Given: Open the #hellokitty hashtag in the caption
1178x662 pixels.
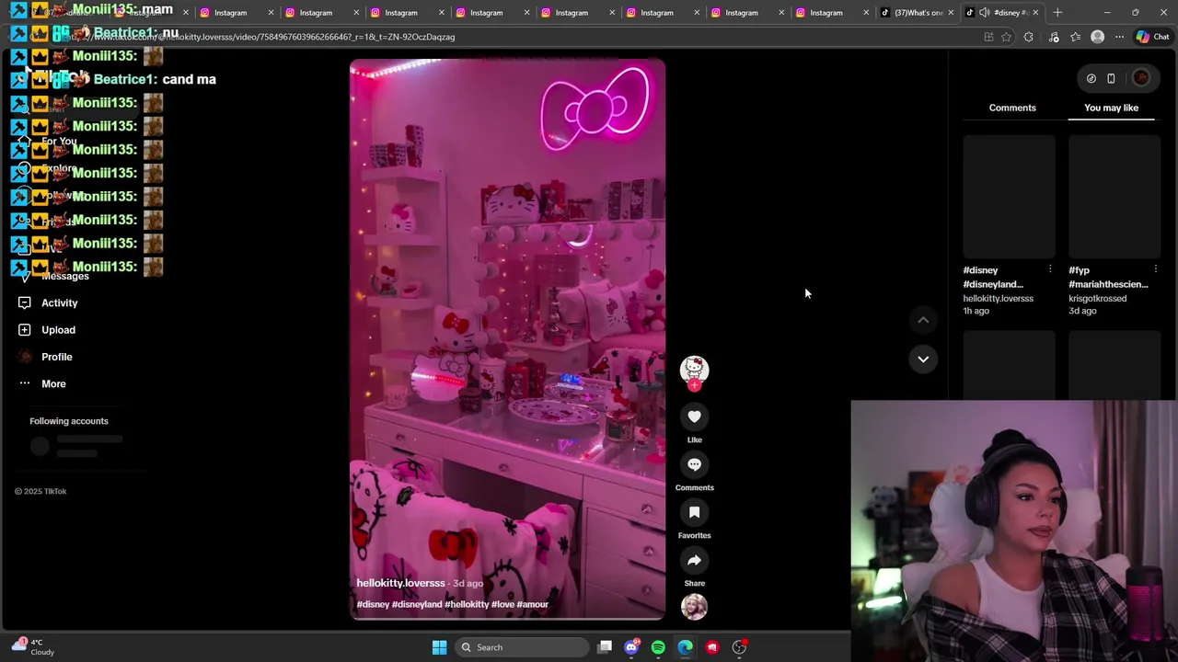Looking at the screenshot, I should point(467,604).
